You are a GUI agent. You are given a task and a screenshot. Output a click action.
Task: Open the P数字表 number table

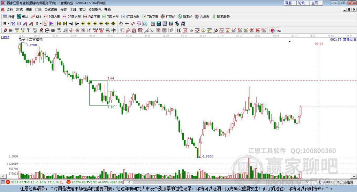click(92, 17)
